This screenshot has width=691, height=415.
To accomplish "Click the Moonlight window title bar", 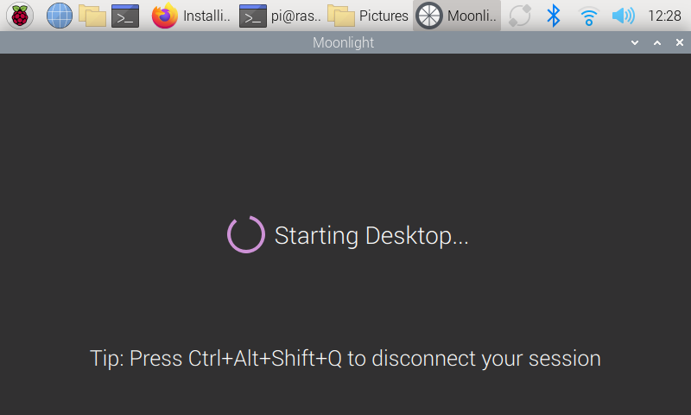I will pyautogui.click(x=343, y=42).
